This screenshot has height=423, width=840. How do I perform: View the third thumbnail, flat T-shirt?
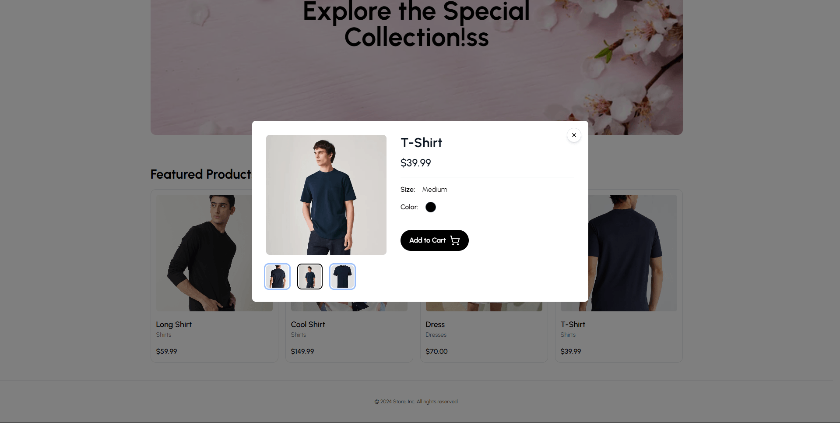click(x=342, y=277)
